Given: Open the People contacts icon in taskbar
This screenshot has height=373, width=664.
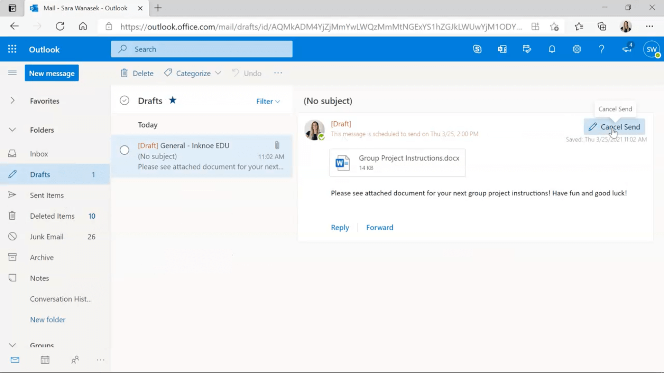Looking at the screenshot, I should (x=75, y=360).
